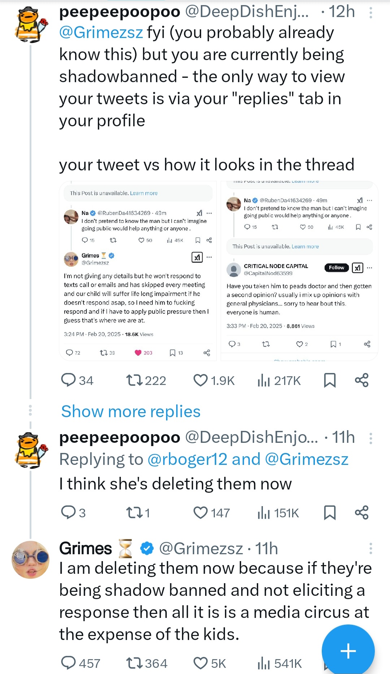Reply to the tweet with 3 comments
The width and height of the screenshot is (390, 674).
coord(68,513)
